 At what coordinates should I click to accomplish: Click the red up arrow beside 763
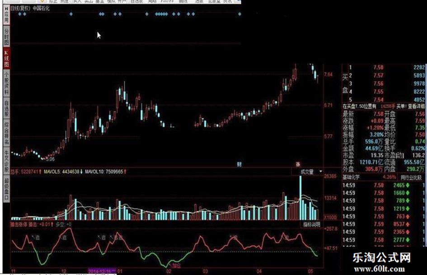coord(408,216)
